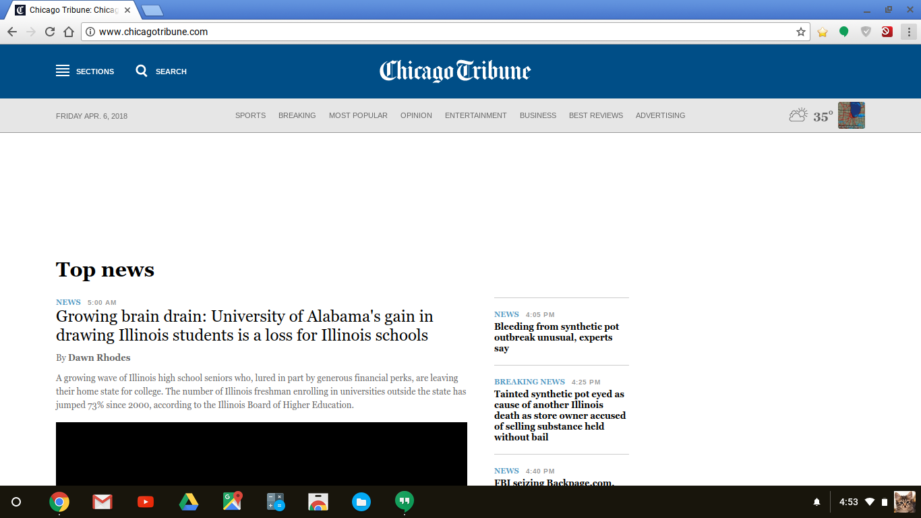921x518 pixels.
Task: Select the Chicago Tribune browser tab
Action: click(x=73, y=10)
